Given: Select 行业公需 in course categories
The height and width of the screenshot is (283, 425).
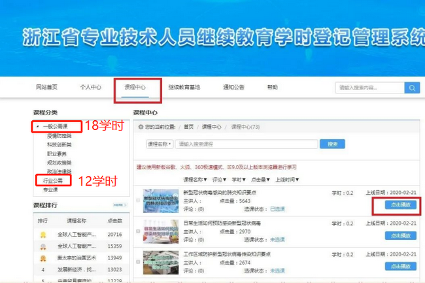Looking at the screenshot, I should (x=53, y=179).
